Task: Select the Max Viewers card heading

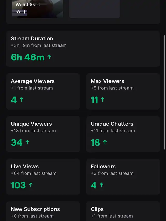Action: (x=107, y=81)
